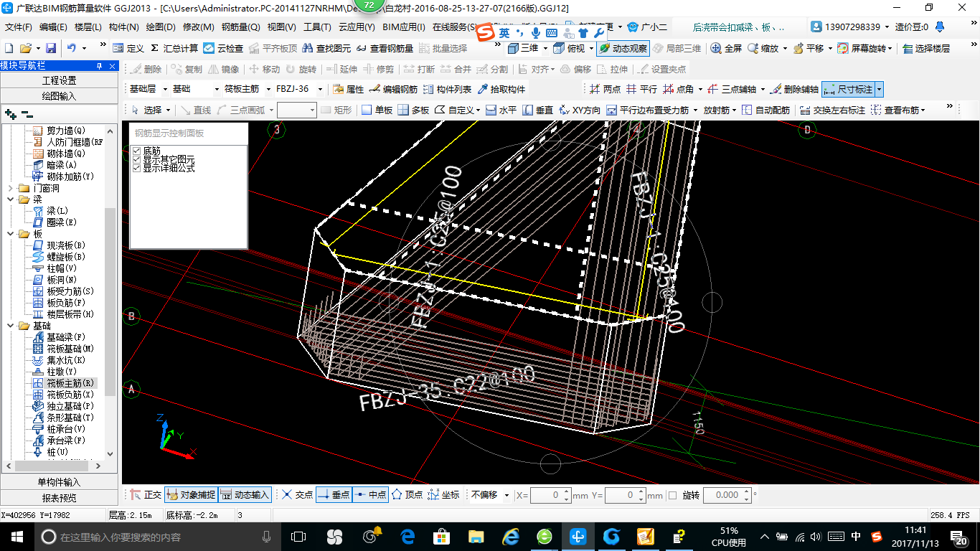Click the new file icon
This screenshot has width=980, height=551.
point(9,48)
